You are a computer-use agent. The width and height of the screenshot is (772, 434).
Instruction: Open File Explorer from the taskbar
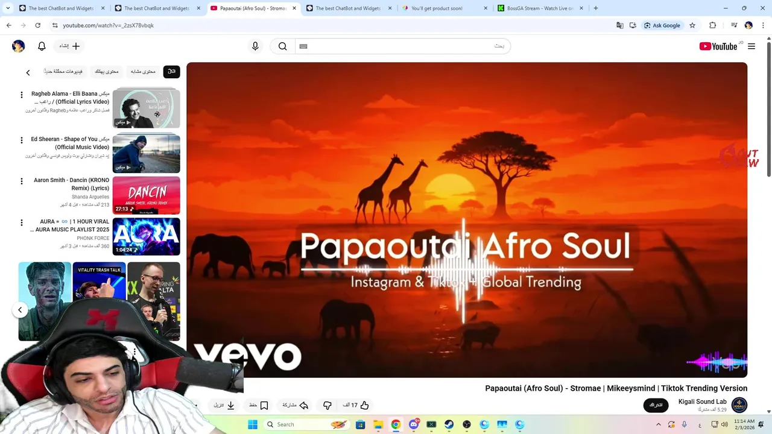point(378,424)
